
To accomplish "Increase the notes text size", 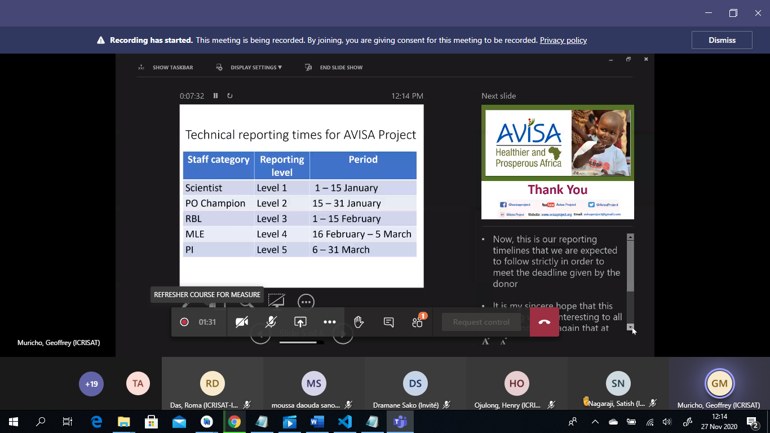I will (x=486, y=341).
